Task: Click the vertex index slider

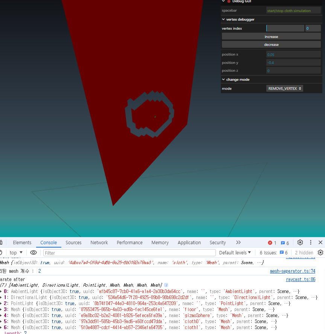Action: pos(285,28)
